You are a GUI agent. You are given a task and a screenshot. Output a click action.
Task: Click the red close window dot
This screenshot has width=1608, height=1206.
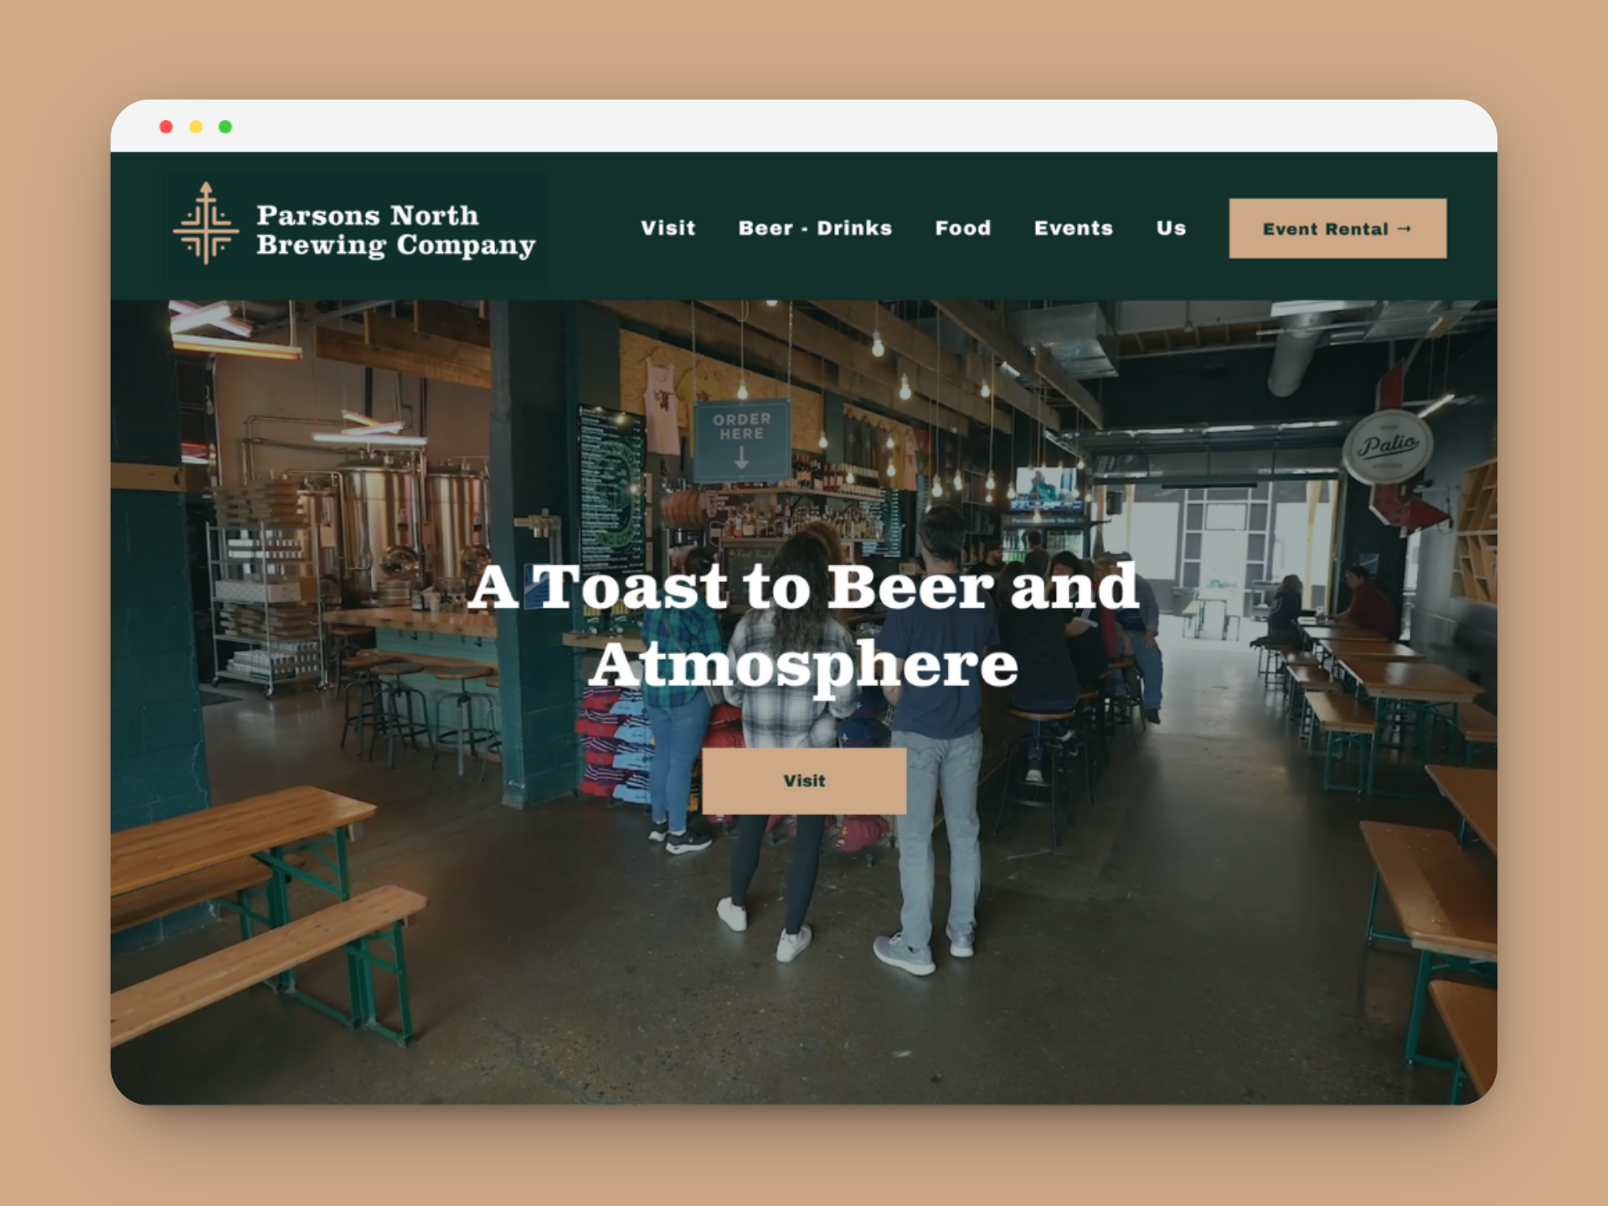pos(166,126)
